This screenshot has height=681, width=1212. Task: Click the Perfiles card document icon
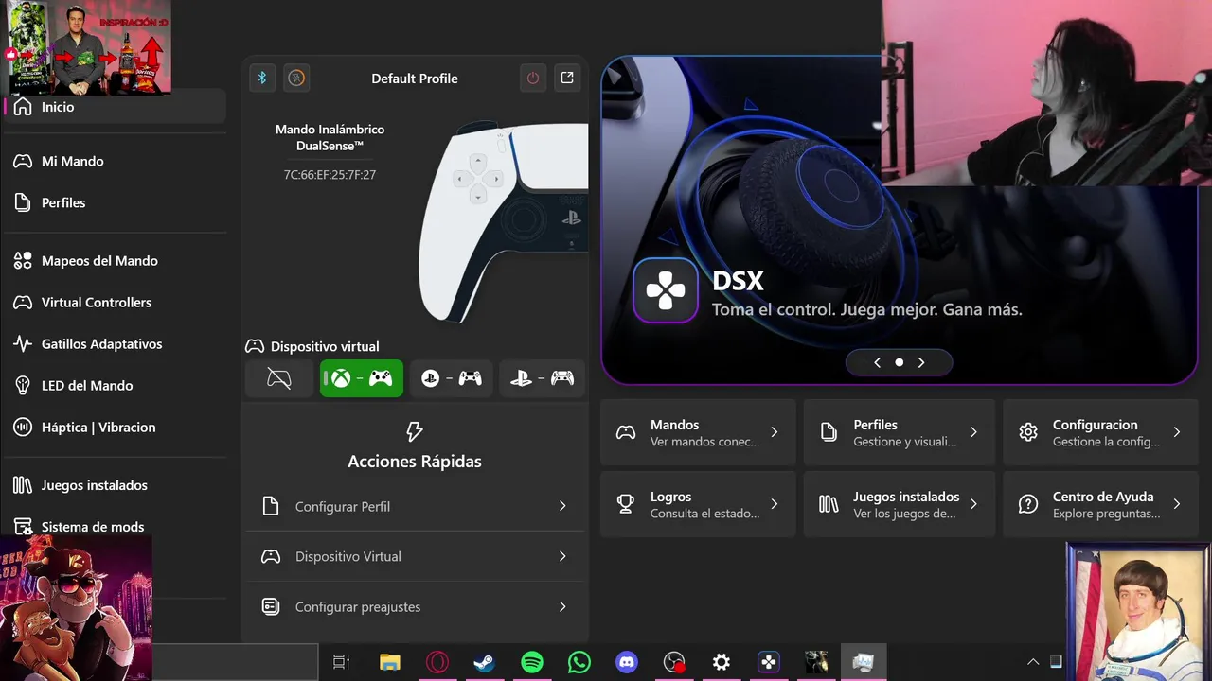point(829,432)
